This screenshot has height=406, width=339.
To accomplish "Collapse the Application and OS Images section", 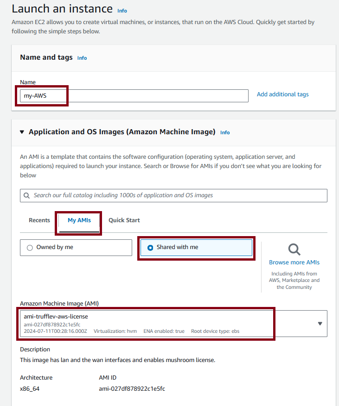I will (22, 132).
